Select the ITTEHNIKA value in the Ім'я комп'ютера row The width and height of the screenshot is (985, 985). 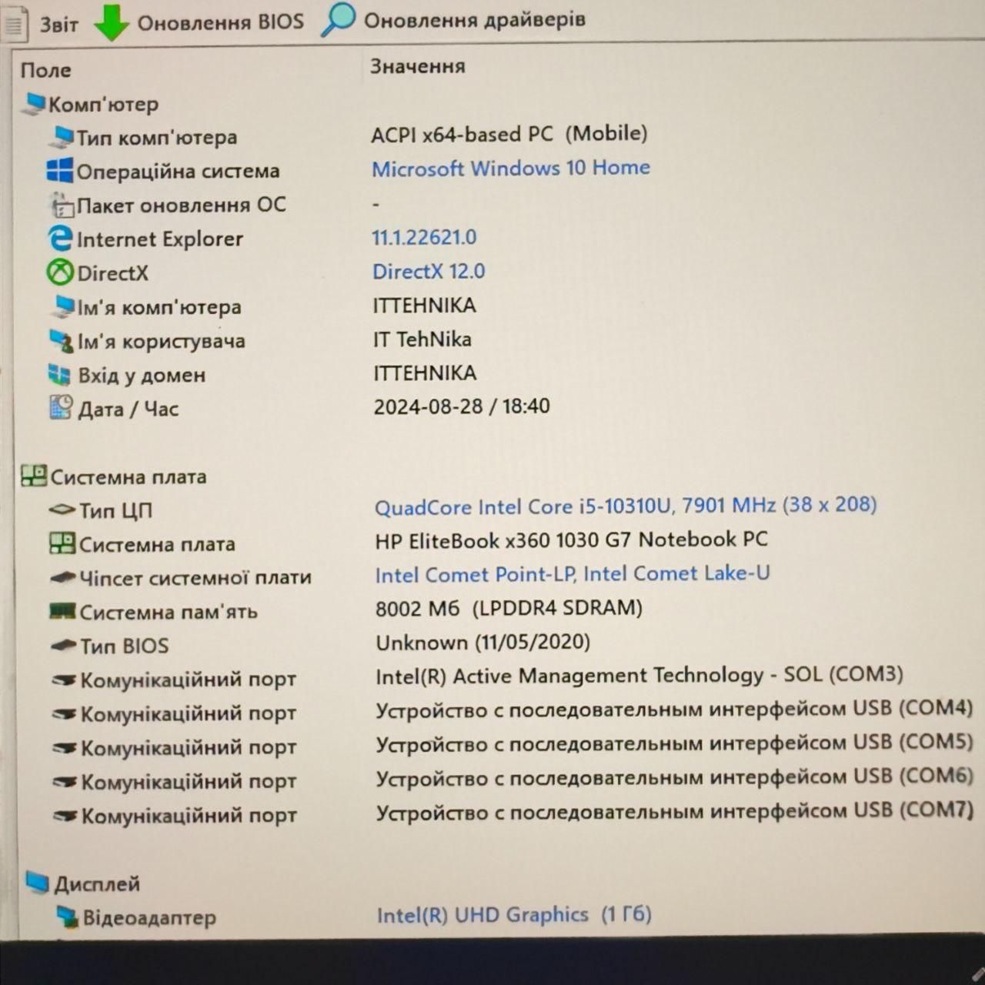425,306
